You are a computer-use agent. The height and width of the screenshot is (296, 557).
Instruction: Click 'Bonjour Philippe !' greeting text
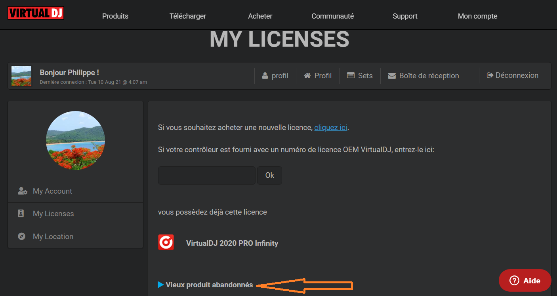(x=69, y=73)
